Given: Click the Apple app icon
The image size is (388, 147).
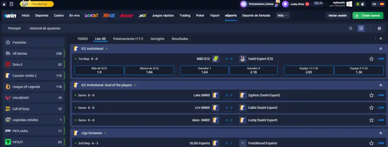Looking at the screenshot, I should click(363, 4).
